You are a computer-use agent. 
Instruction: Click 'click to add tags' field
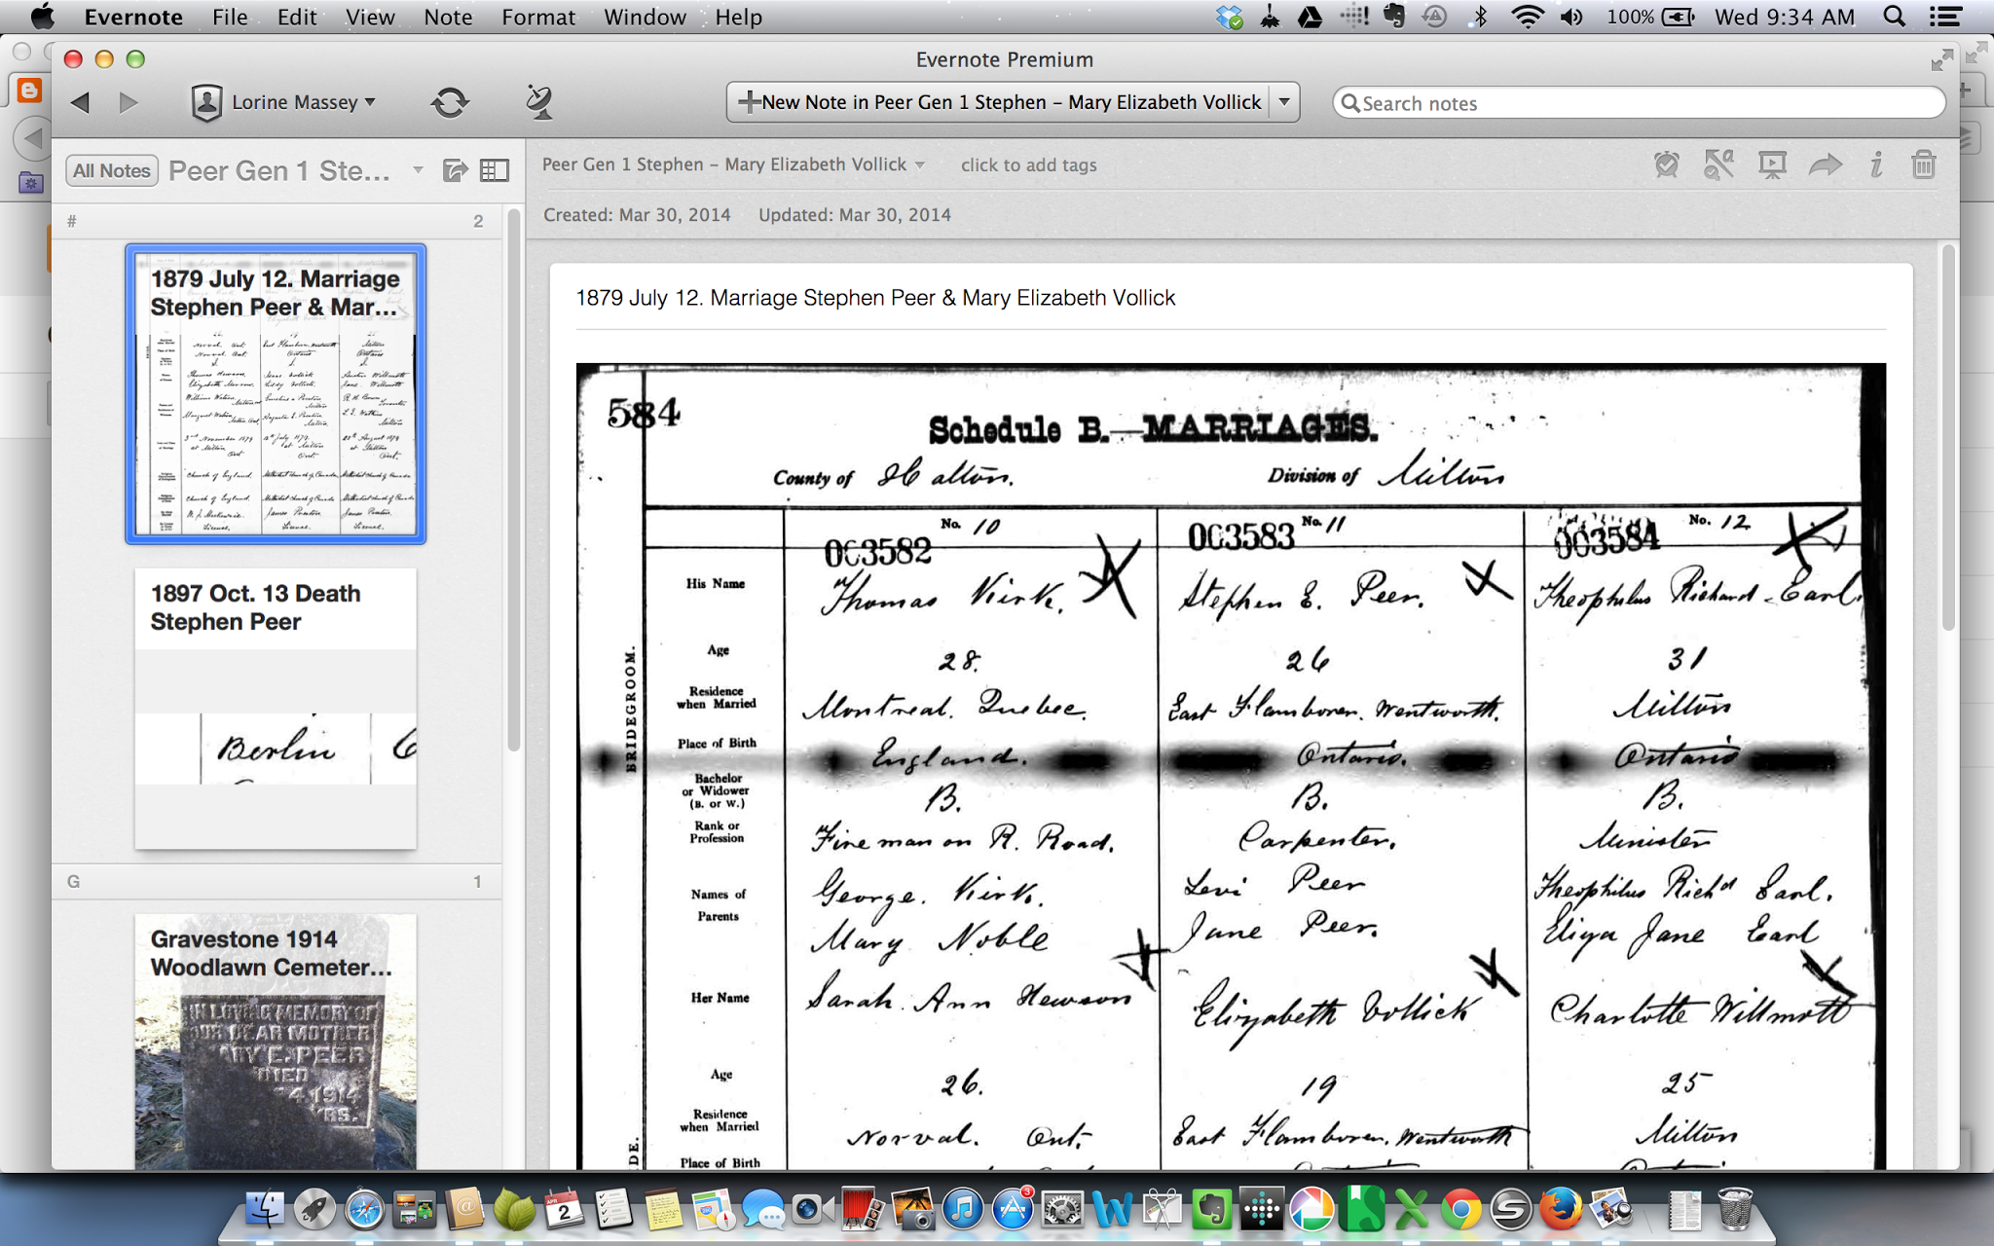(1028, 165)
